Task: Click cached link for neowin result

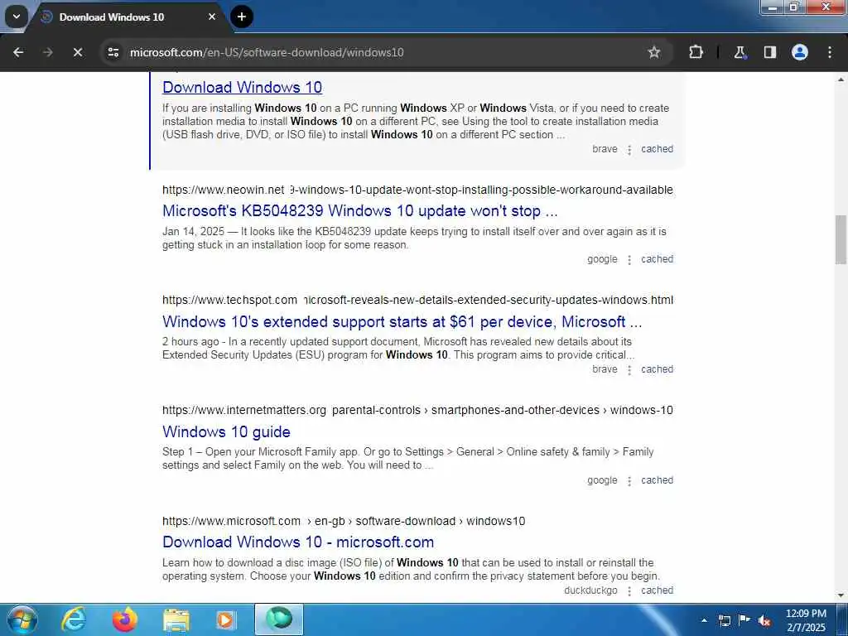Action: [657, 259]
